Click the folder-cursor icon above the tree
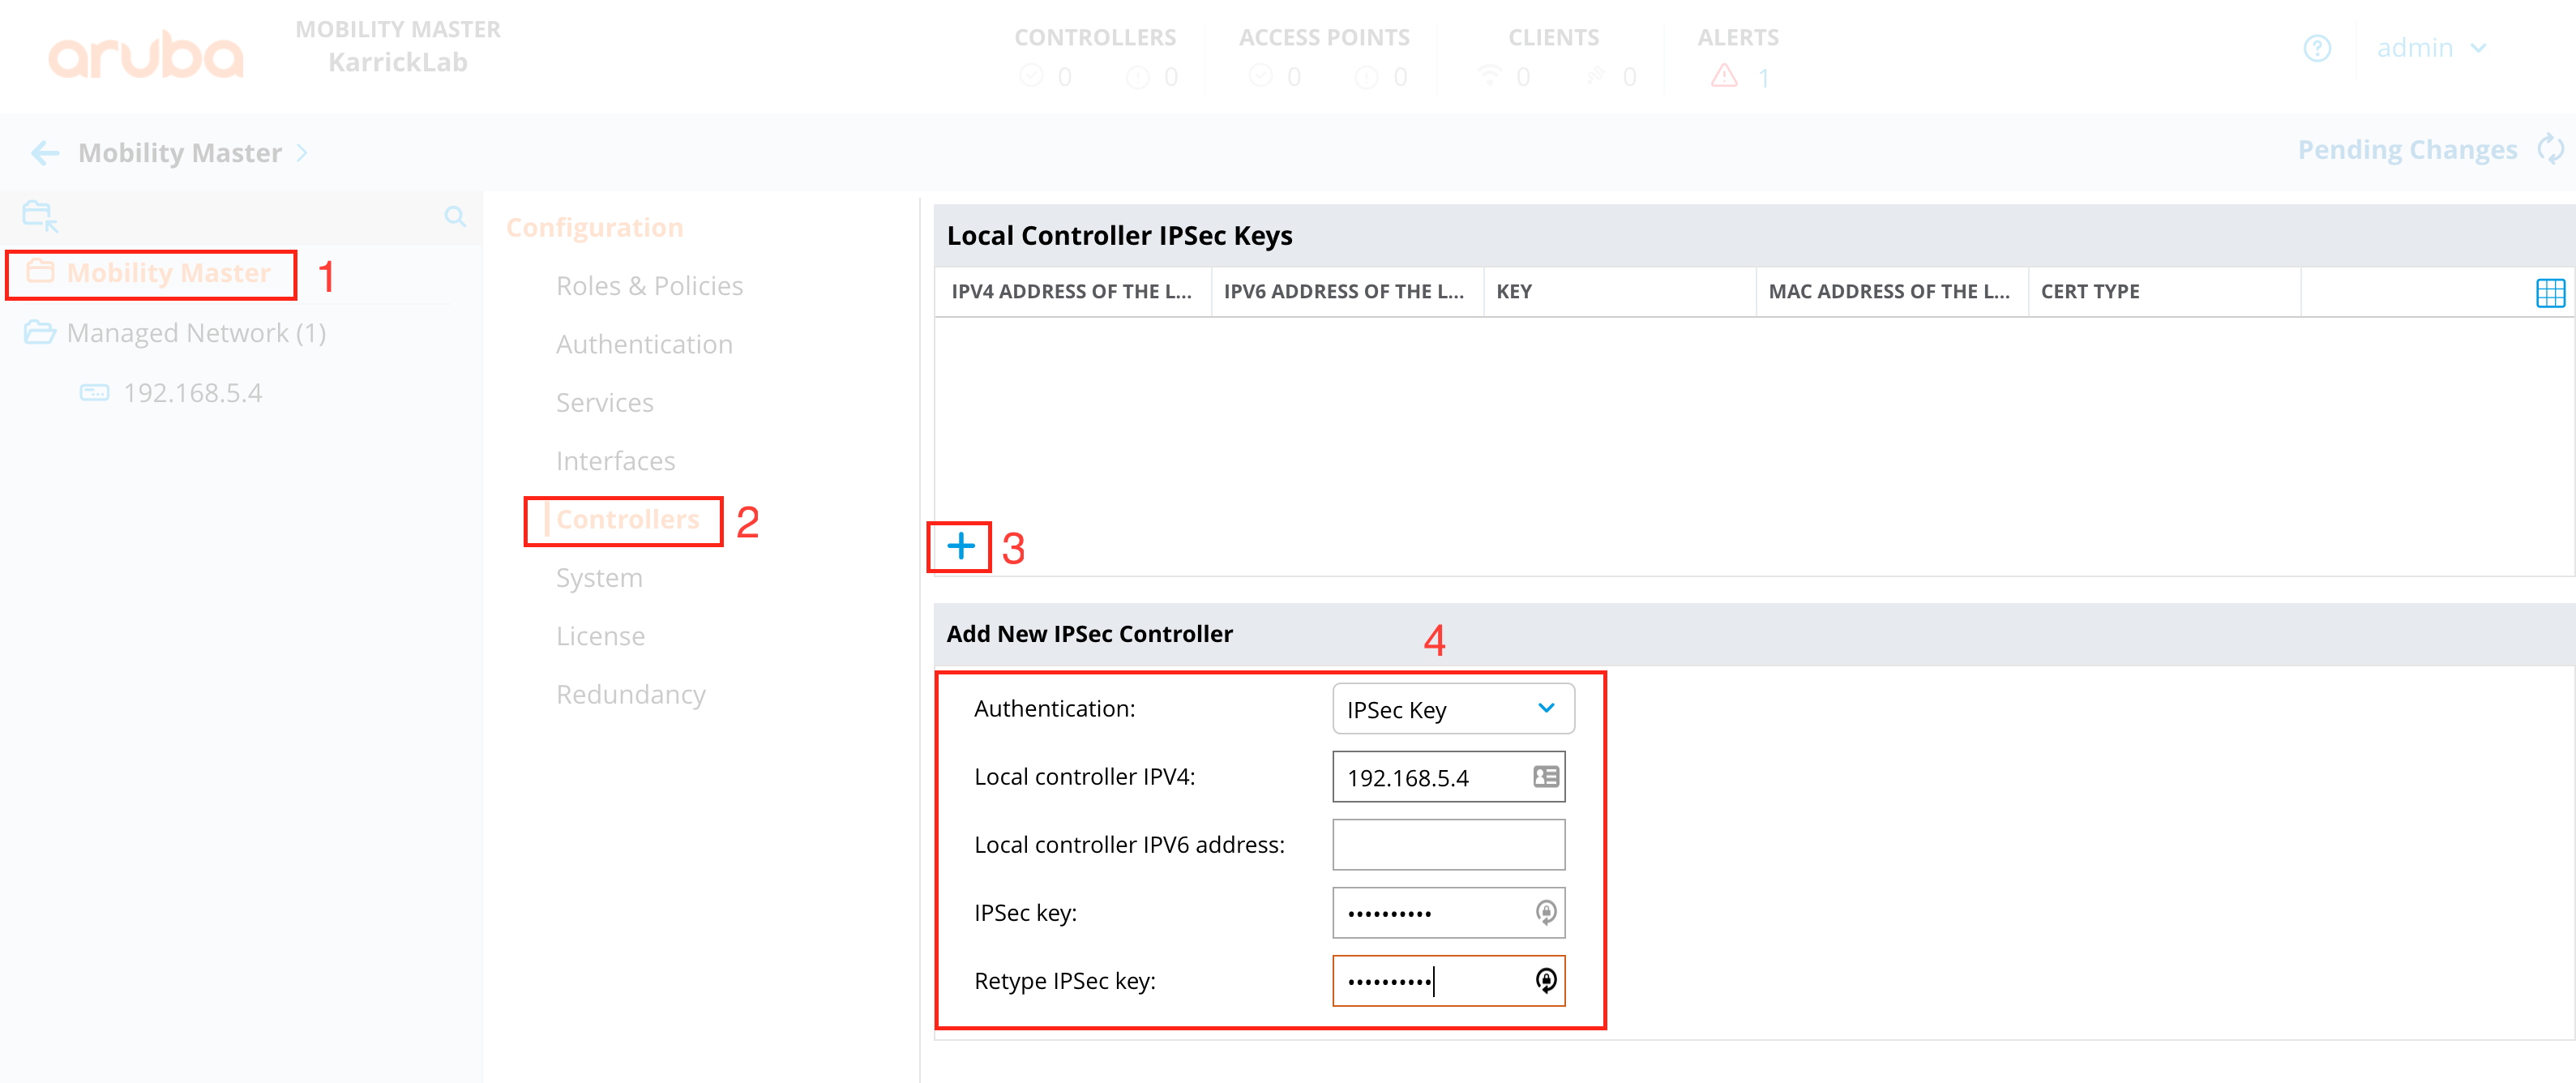The width and height of the screenshot is (2576, 1083). [x=40, y=215]
